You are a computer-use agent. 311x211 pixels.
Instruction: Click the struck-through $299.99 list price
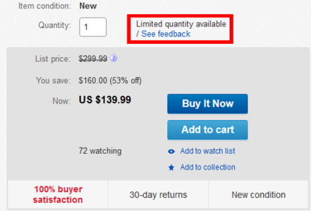coord(93,59)
